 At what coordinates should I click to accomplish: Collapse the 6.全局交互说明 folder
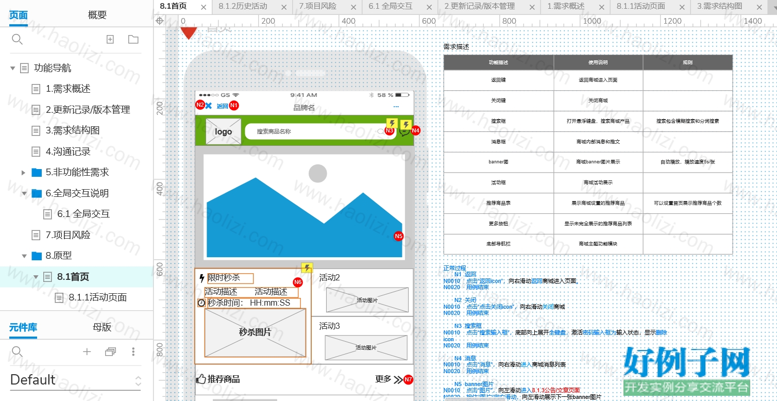pyautogui.click(x=24, y=193)
